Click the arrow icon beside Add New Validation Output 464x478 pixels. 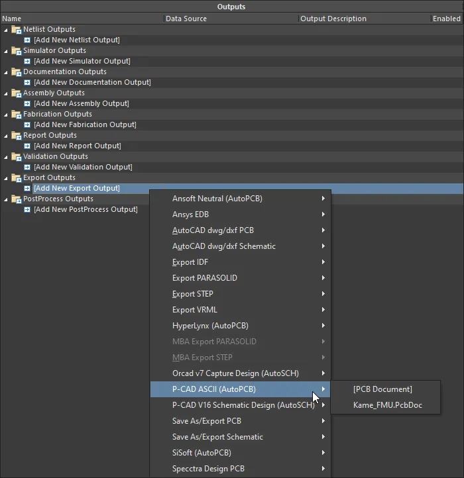pos(27,167)
